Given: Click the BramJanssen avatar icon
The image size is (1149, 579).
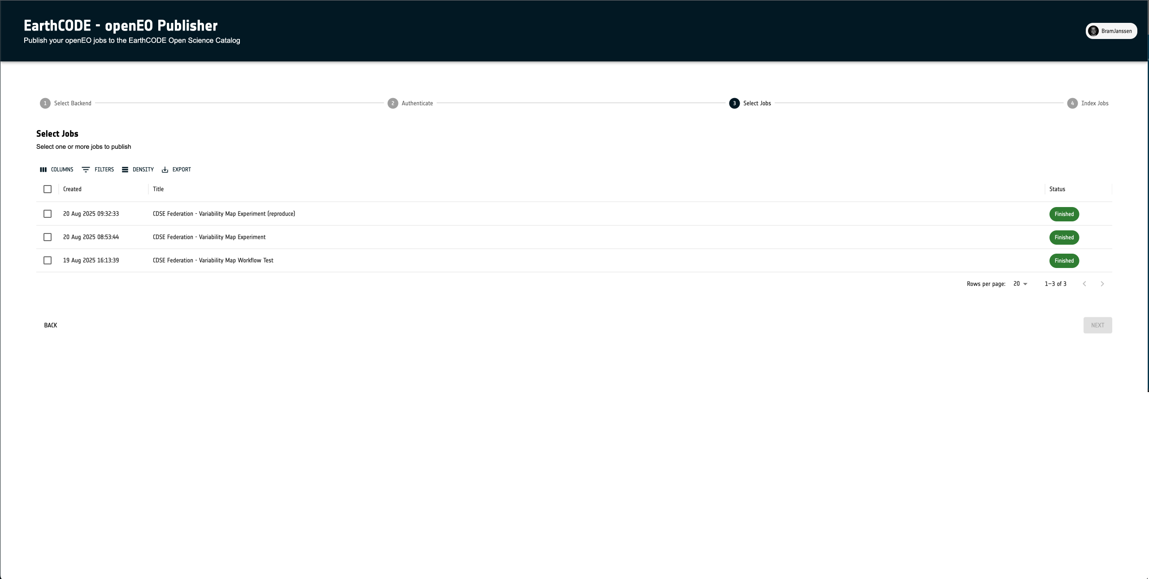Looking at the screenshot, I should click(1094, 31).
